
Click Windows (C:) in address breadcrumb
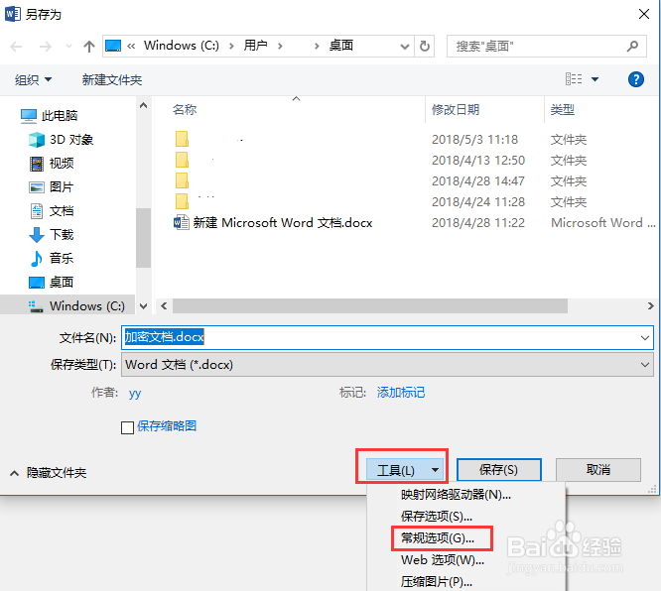click(x=182, y=46)
